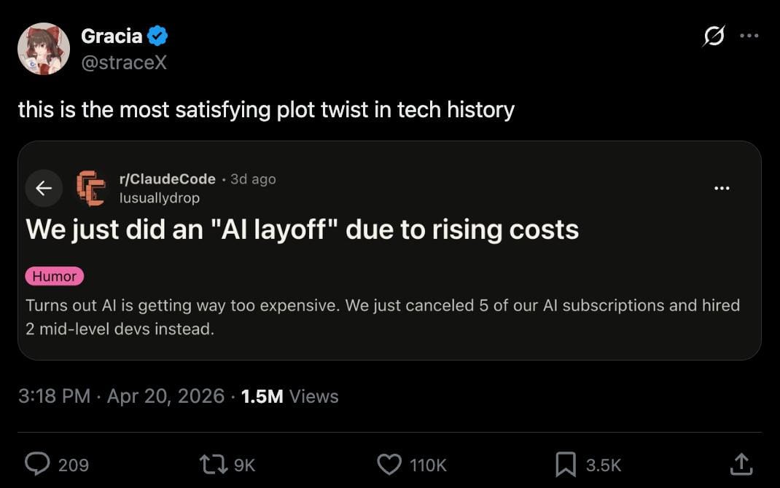This screenshot has width=780, height=488.
Task: Click the r/ClaudeCode subreddit logo icon
Action: [x=91, y=188]
